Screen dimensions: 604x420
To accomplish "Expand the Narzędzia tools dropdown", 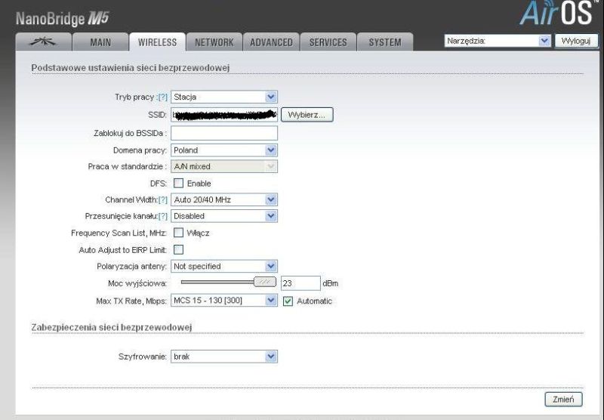I will [498, 41].
